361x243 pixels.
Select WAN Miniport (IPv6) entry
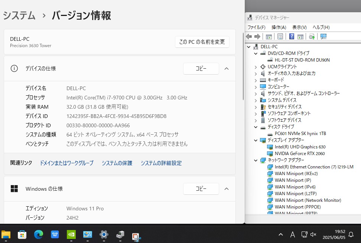[x=295, y=187]
